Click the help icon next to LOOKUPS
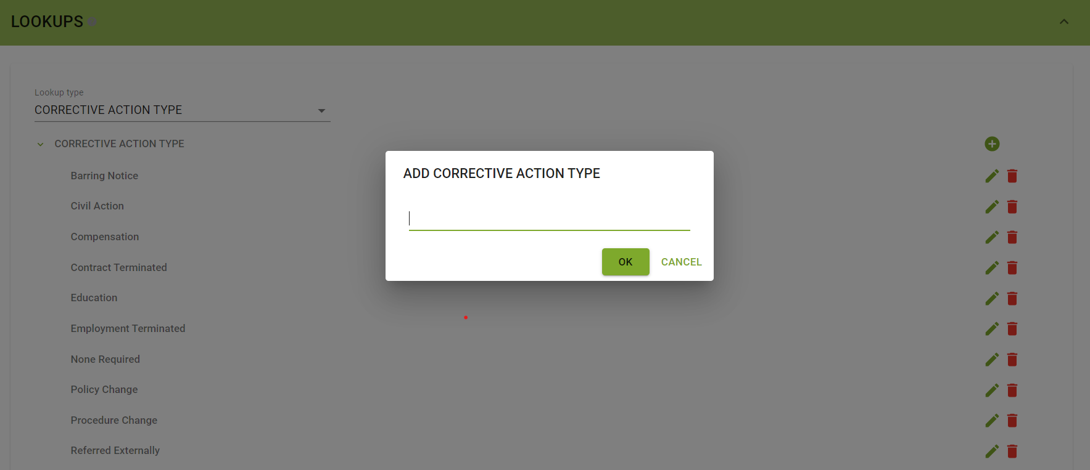The width and height of the screenshot is (1090, 470). pos(92,22)
